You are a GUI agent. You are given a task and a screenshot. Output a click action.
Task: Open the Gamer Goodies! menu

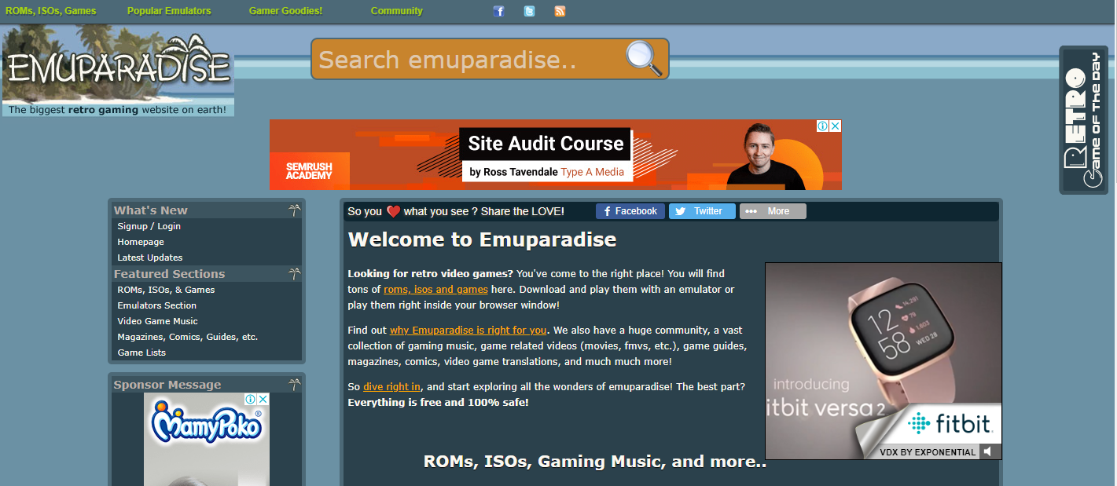tap(285, 10)
